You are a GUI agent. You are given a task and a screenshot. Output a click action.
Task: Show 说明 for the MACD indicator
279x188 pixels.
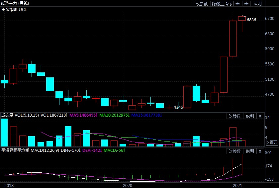tap(249, 151)
